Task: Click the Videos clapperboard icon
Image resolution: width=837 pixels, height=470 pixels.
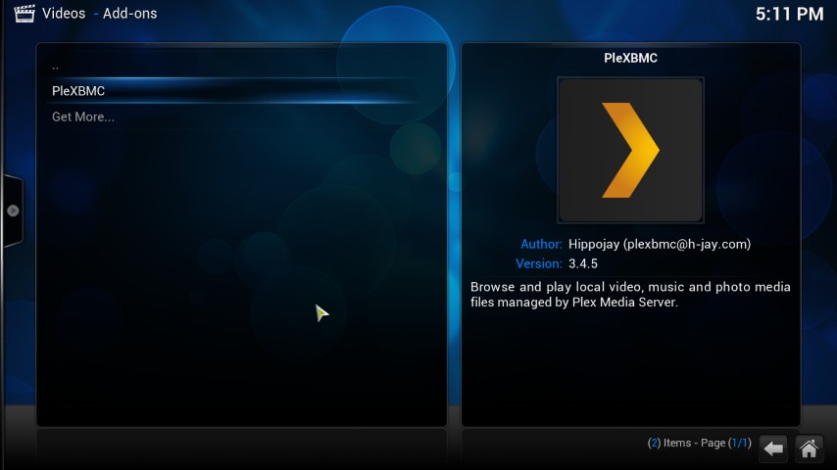Action: 24,14
